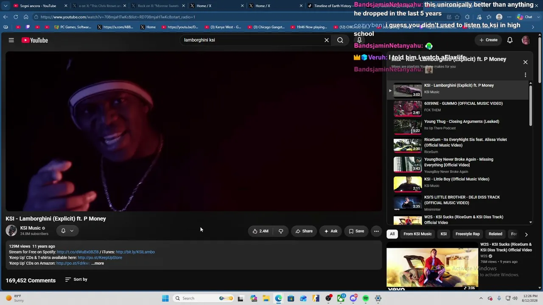Viewport: 543px width, 305px height.
Task: Open the Spotify stream link in description
Action: [x=78, y=252]
